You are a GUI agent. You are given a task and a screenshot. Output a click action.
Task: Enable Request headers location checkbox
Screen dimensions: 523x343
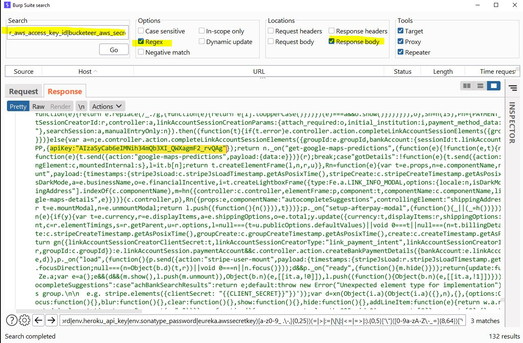pos(271,31)
